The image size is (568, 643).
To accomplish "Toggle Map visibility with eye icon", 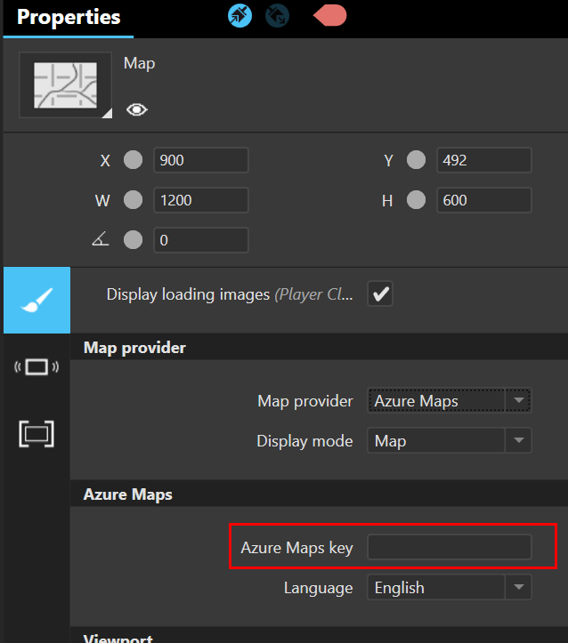I will (137, 110).
